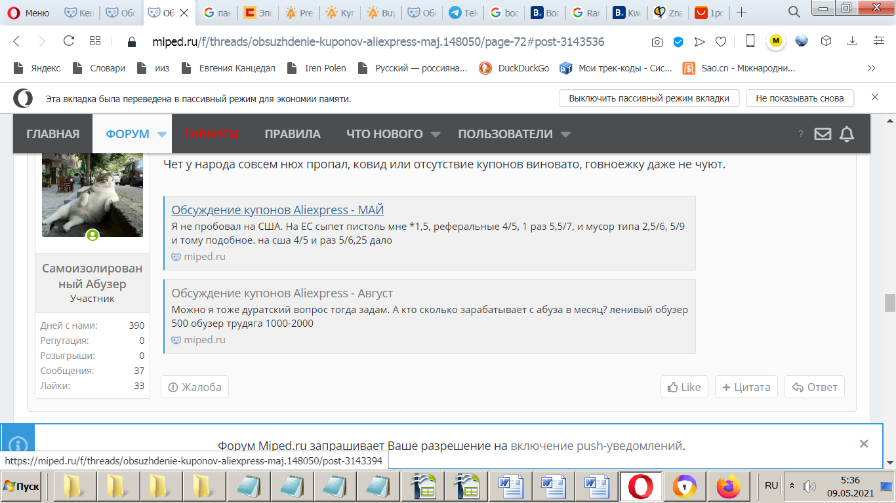The width and height of the screenshot is (896, 503).
Task: Open the ГАРАНТЫ menu item
Action: tap(211, 134)
